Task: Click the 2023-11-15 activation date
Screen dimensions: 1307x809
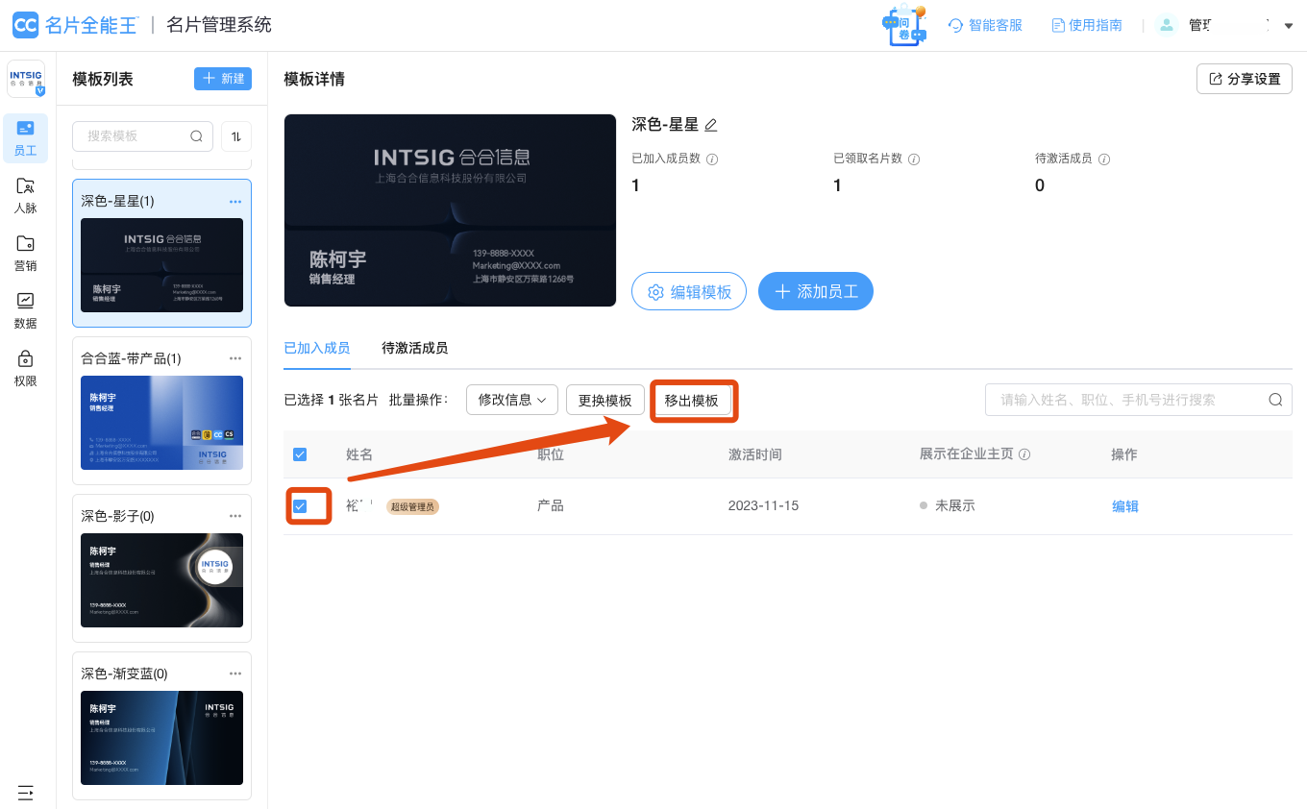Action: pos(763,505)
